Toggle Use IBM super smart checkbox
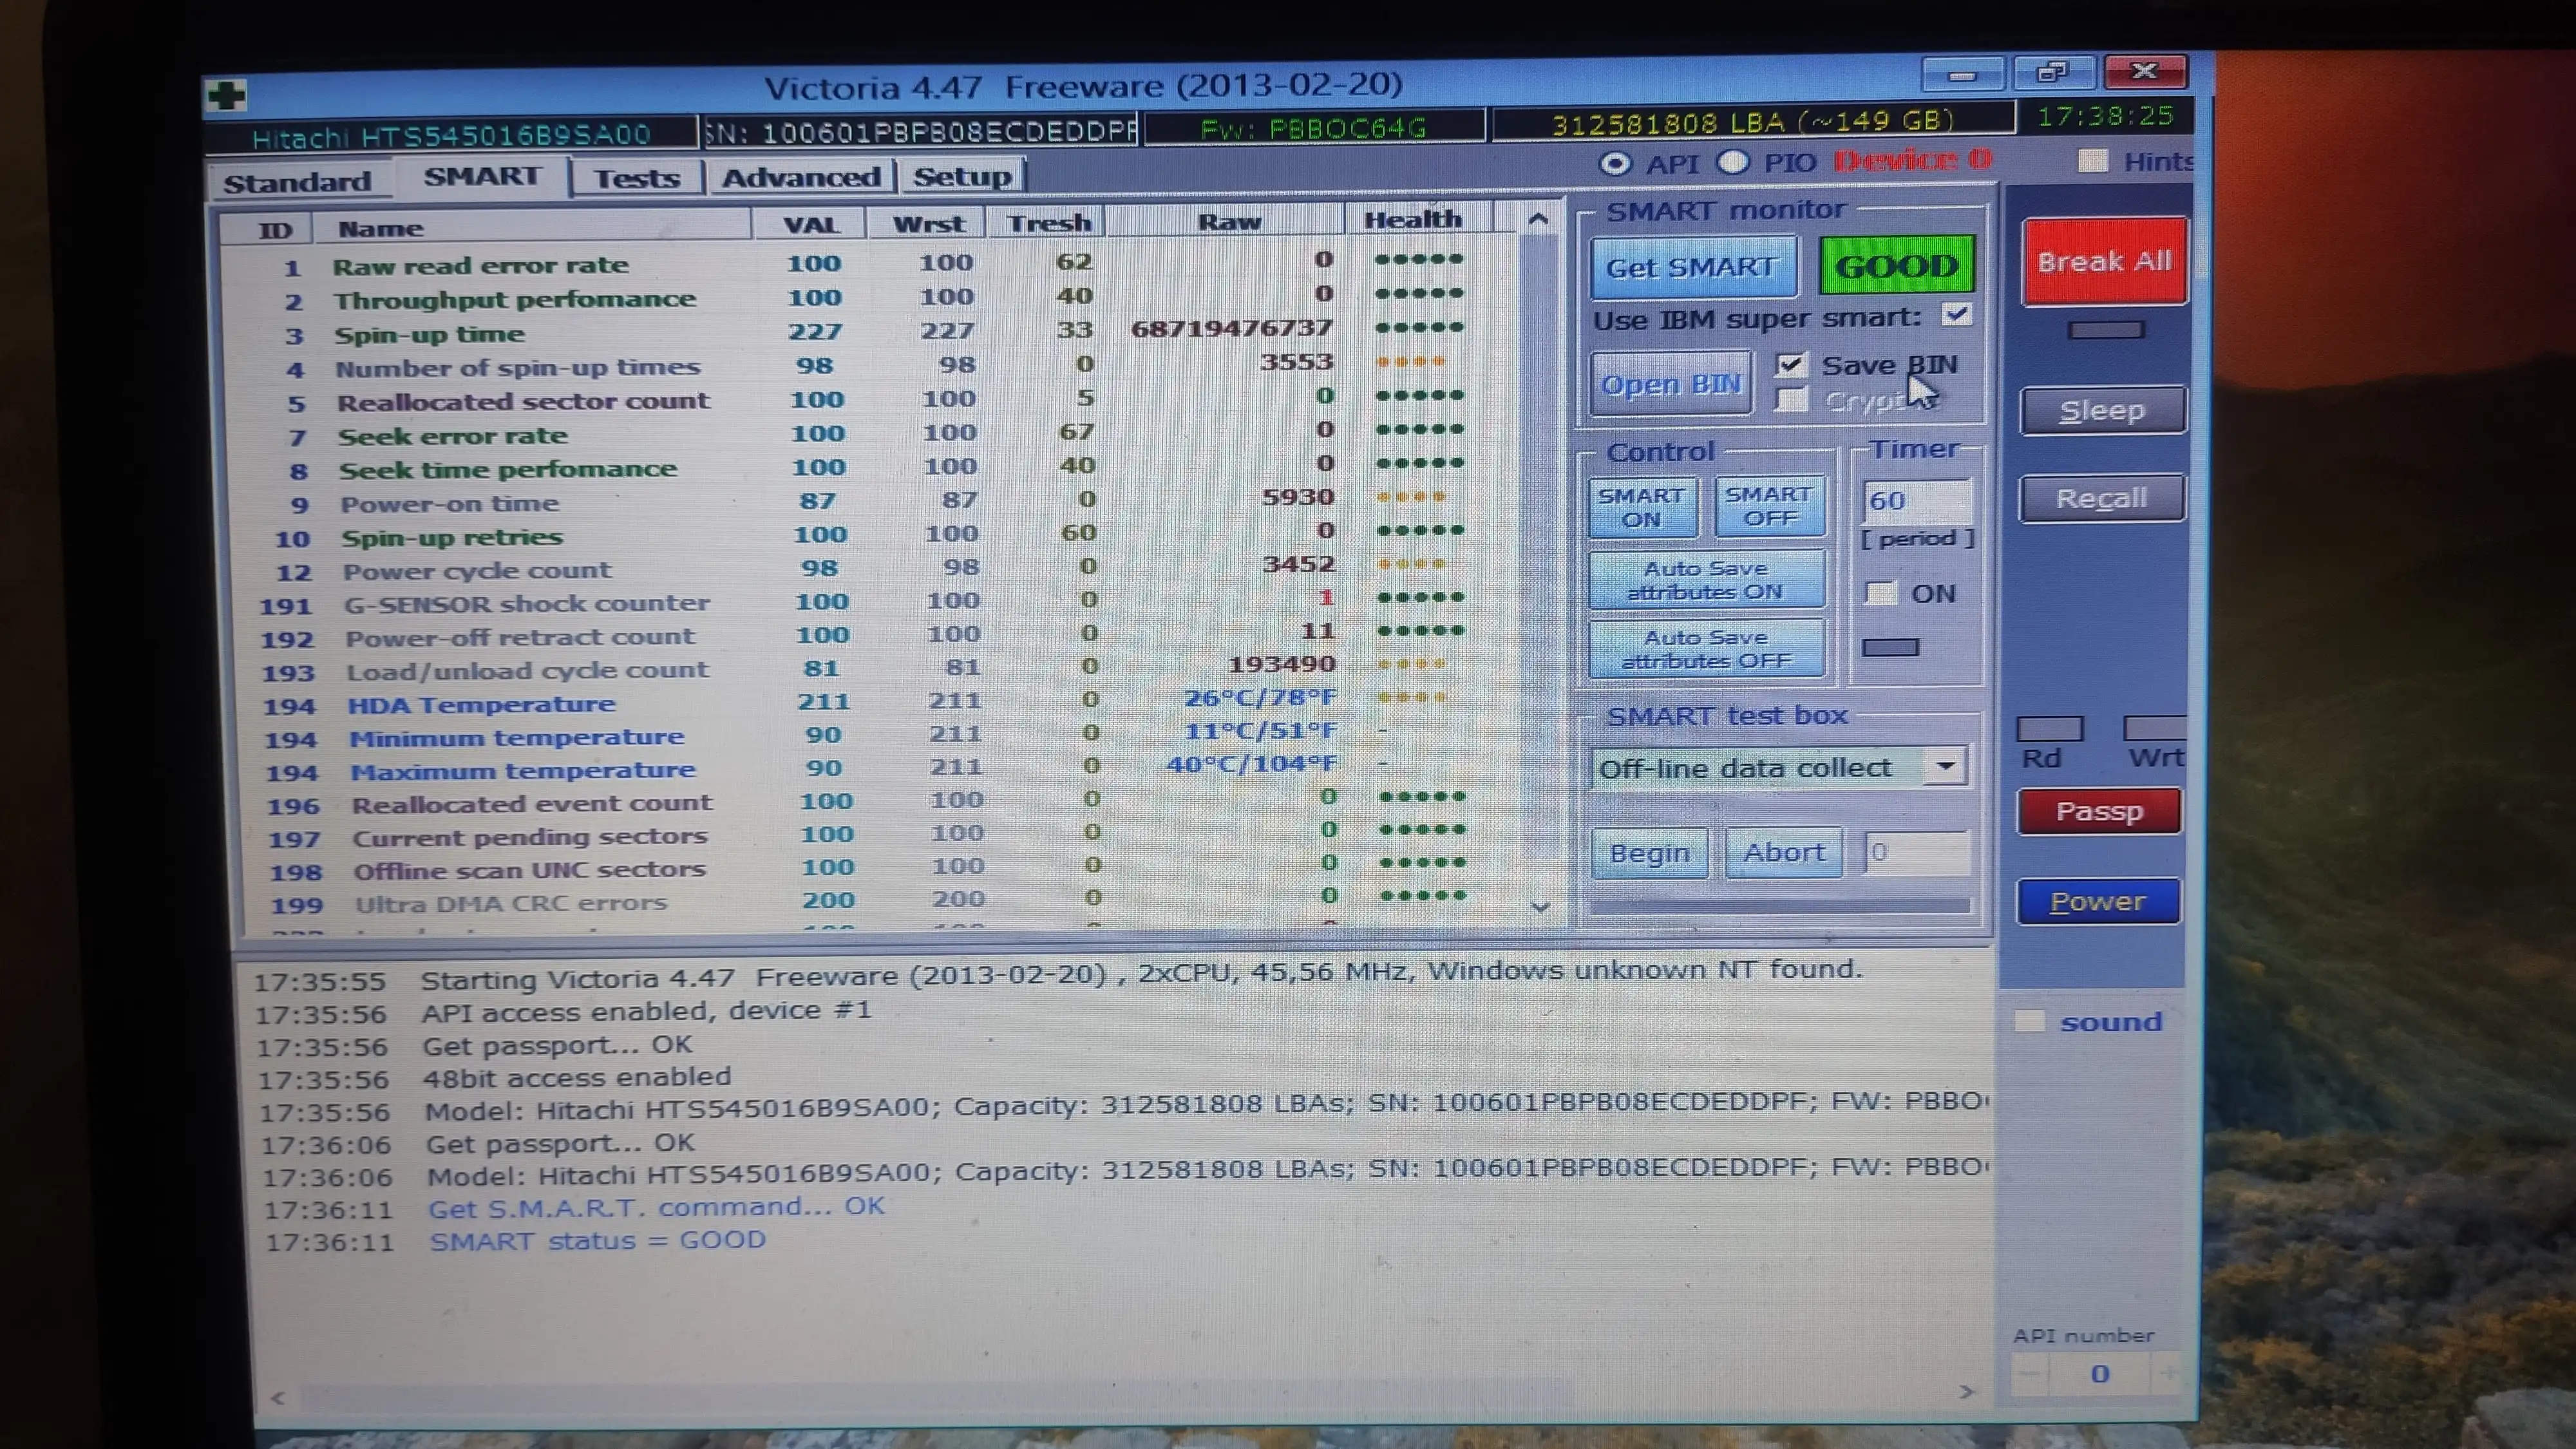The width and height of the screenshot is (2576, 1449). (x=1956, y=315)
